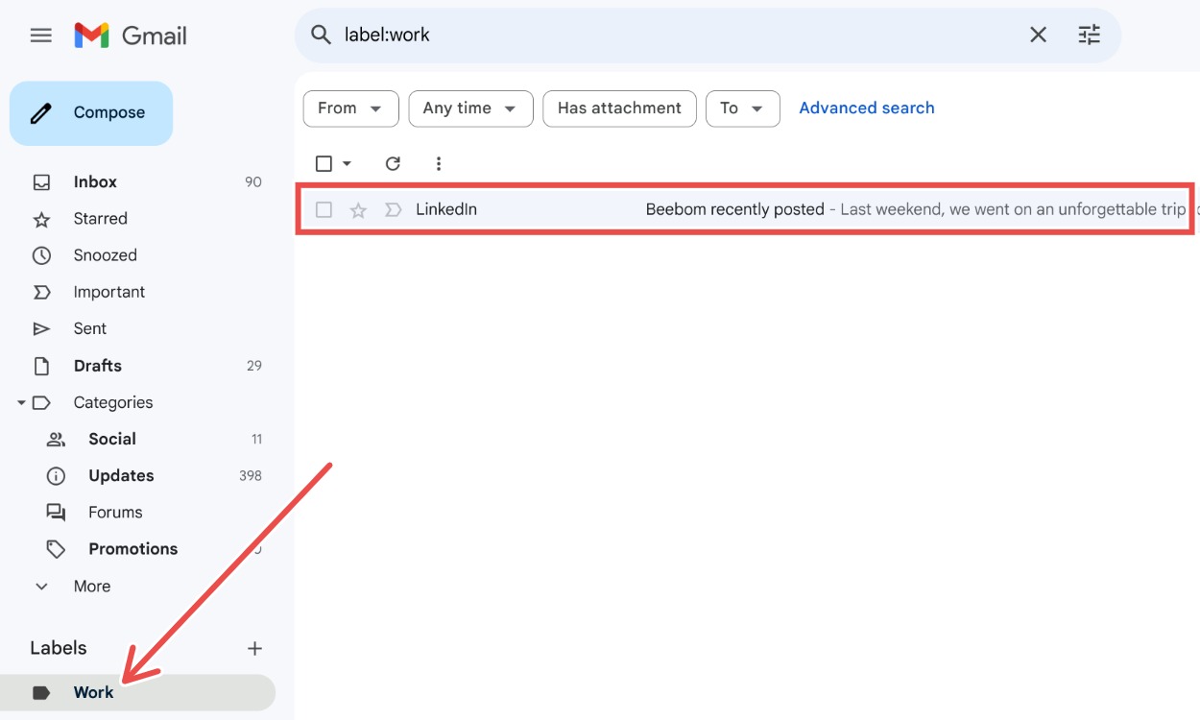The height and width of the screenshot is (720, 1200).
Task: Collapse the Categories section
Action: [21, 402]
